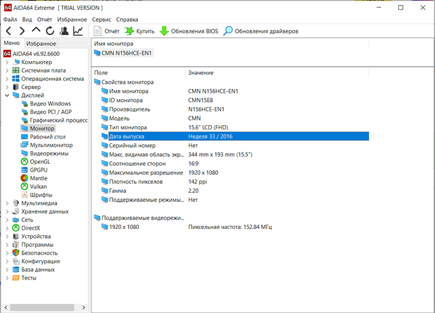Expand the Системная плата tree node
This screenshot has height=313, width=435.
(x=7, y=70)
